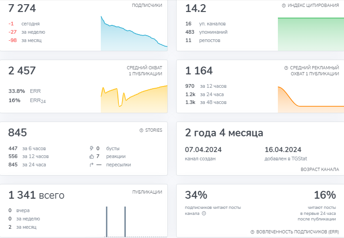Click the large stories count 845
344x238 pixels.
point(18,133)
